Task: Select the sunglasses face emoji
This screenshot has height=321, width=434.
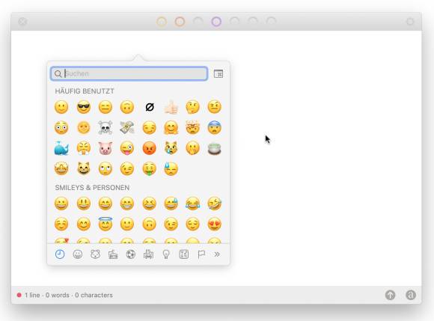Action: point(83,107)
